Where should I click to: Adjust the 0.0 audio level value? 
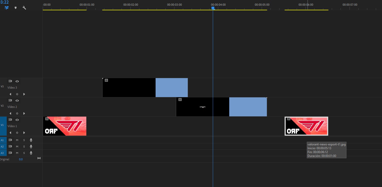(x=21, y=159)
